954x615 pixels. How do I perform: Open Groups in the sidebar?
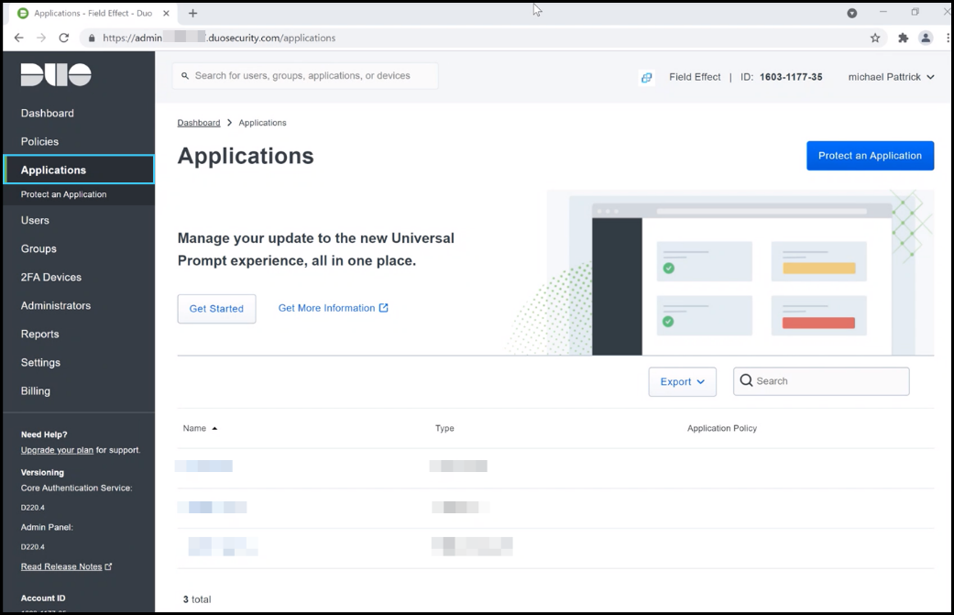pyautogui.click(x=38, y=248)
